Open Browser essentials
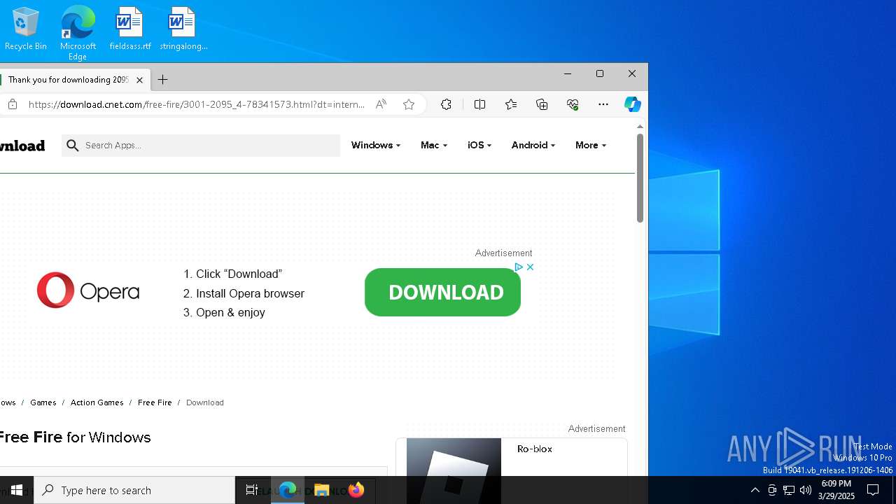 (x=573, y=104)
